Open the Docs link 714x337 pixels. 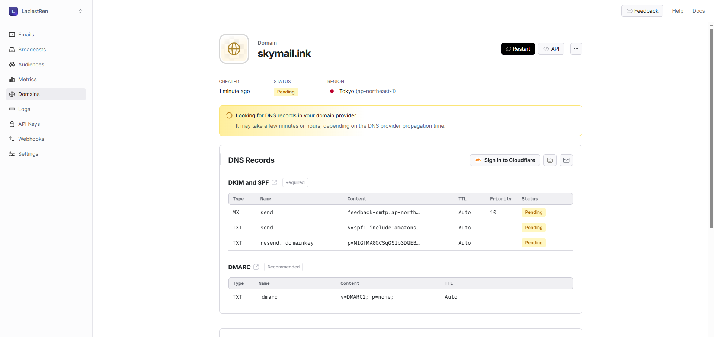click(698, 11)
